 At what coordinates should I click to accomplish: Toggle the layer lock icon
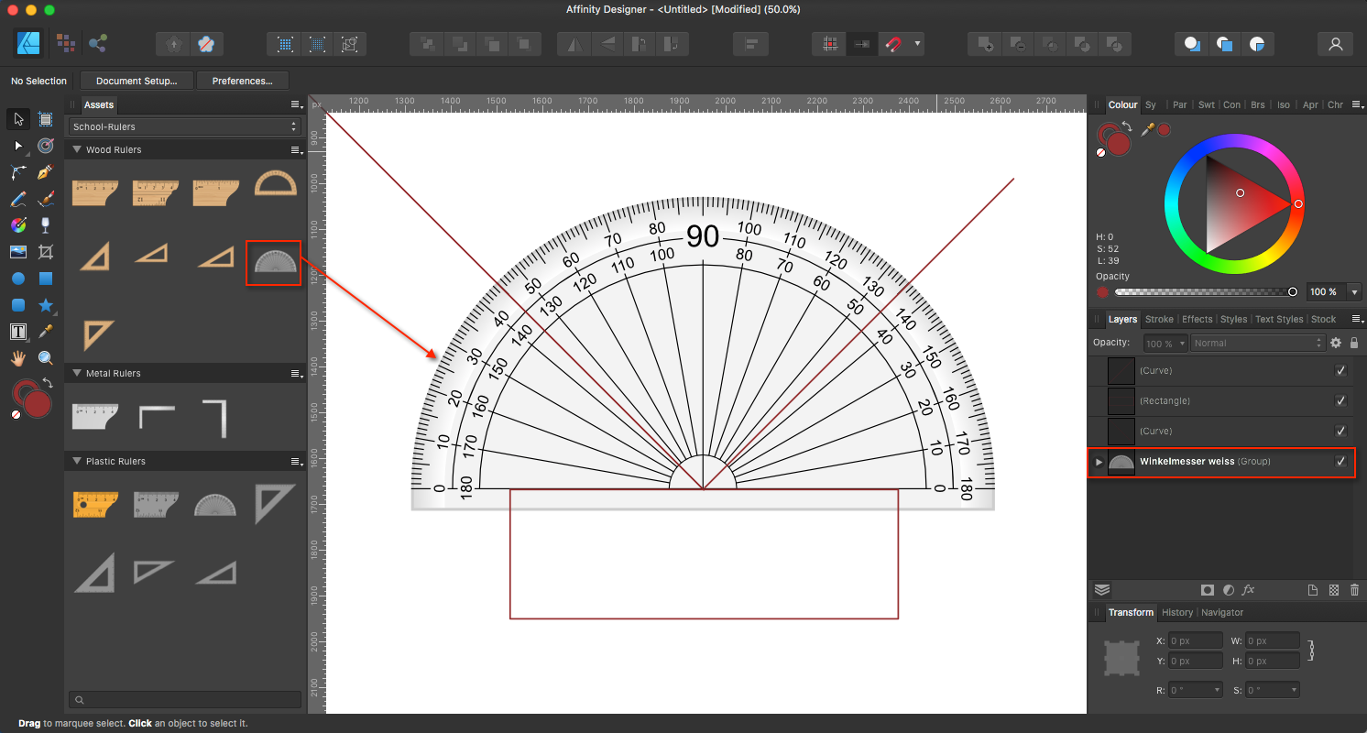(x=1354, y=343)
